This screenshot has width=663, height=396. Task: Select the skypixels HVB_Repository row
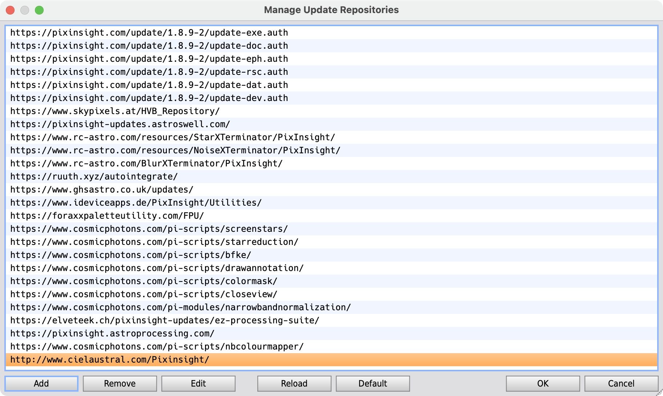click(331, 111)
